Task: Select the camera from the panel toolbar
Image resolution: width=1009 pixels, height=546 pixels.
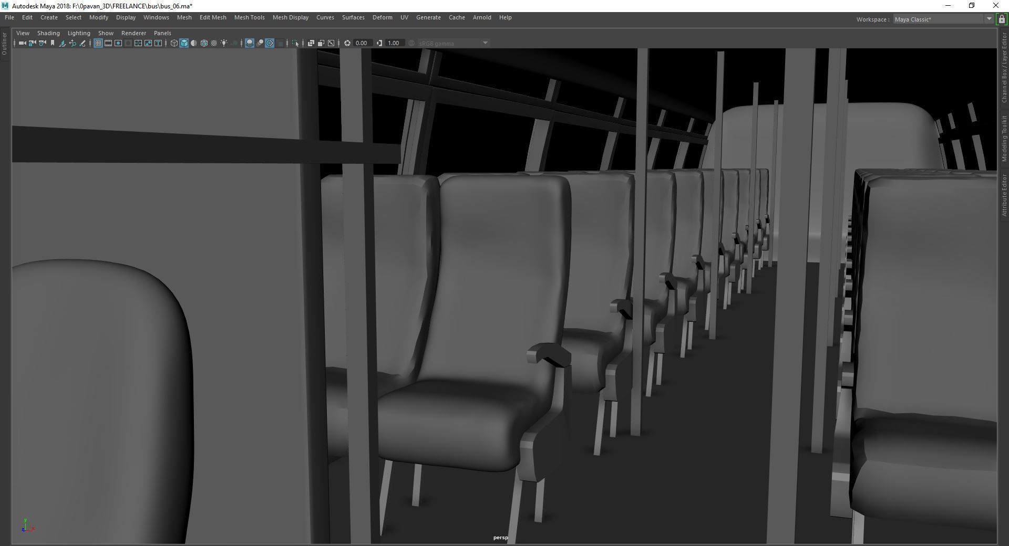Action: 21,43
